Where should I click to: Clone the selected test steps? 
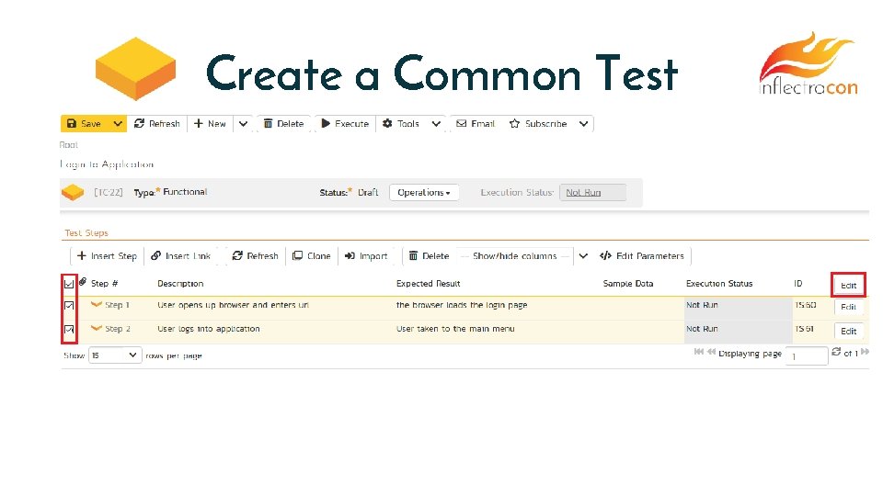pos(312,256)
